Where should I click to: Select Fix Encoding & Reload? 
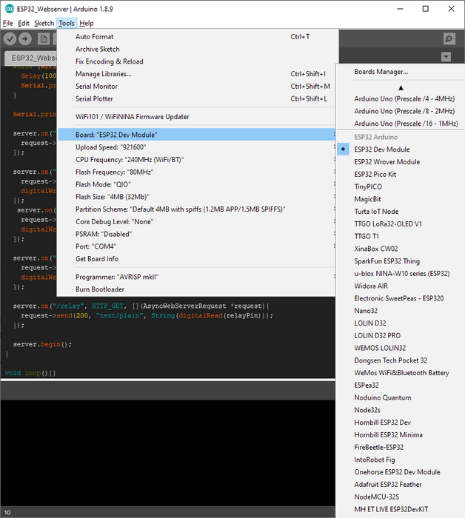197,61
